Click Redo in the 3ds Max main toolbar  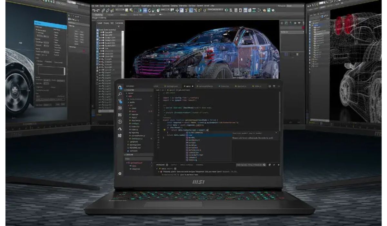[98, 10]
